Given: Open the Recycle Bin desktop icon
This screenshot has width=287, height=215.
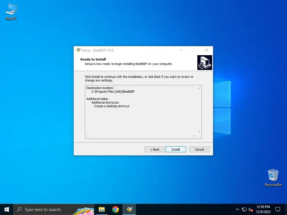Looking at the screenshot, I should point(273,178).
